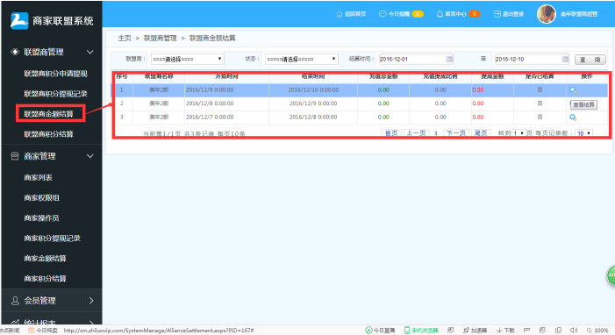Open 联盟商积分申请提现 in the sidebar
The height and width of the screenshot is (335, 615).
tap(55, 74)
